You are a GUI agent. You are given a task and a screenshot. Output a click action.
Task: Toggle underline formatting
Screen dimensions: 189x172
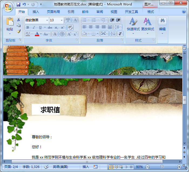coord(40,27)
